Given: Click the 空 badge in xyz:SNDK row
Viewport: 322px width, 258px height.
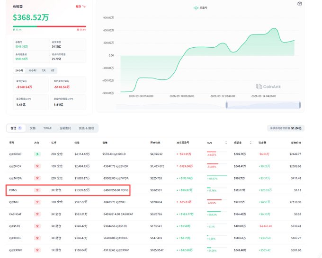Looking at the screenshot, I should (37, 166).
